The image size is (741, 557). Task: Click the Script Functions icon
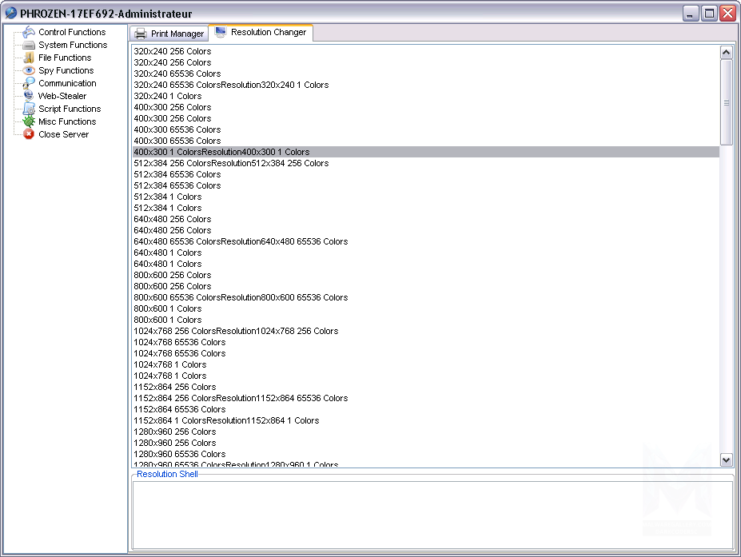tap(30, 109)
